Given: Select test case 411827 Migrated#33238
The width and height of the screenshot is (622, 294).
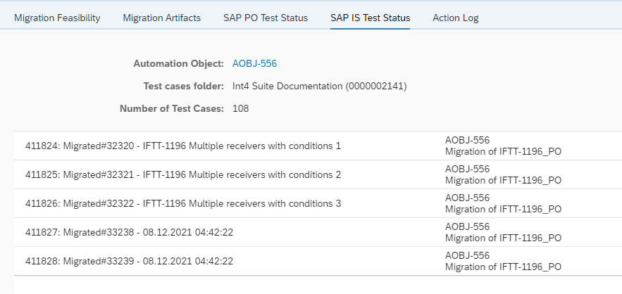Looking at the screenshot, I should click(129, 232).
